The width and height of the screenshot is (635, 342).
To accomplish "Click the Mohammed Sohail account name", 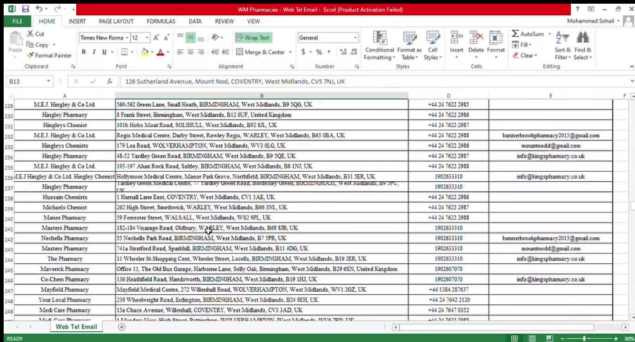I will point(590,21).
